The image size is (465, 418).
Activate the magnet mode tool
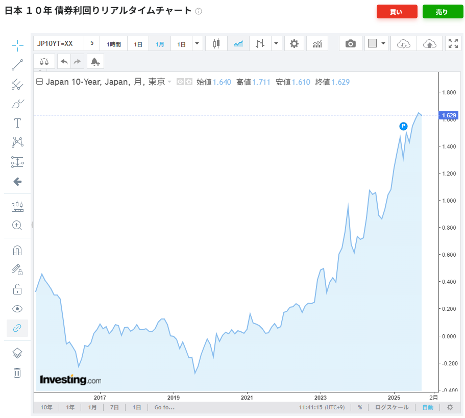[x=17, y=251]
